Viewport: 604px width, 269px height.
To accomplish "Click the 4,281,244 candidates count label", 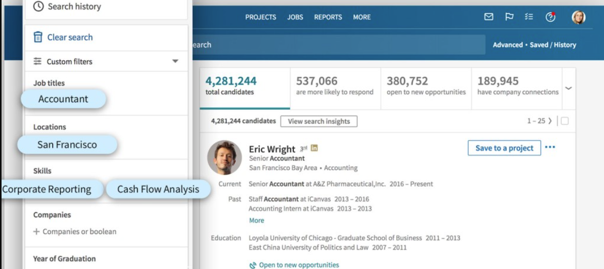I will coord(243,121).
